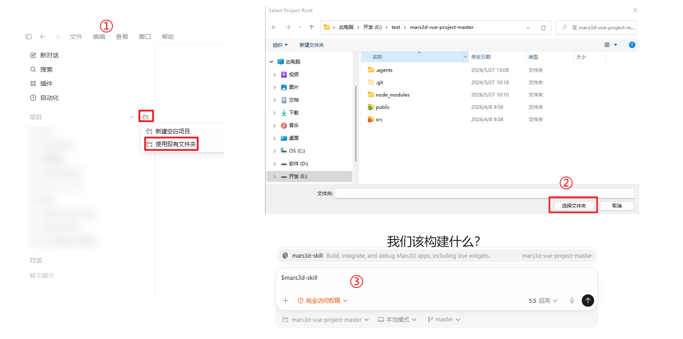Click mars3d-vue-project-master in the address breadcrumb
Viewport: 683px width, 339px height.
442,27
